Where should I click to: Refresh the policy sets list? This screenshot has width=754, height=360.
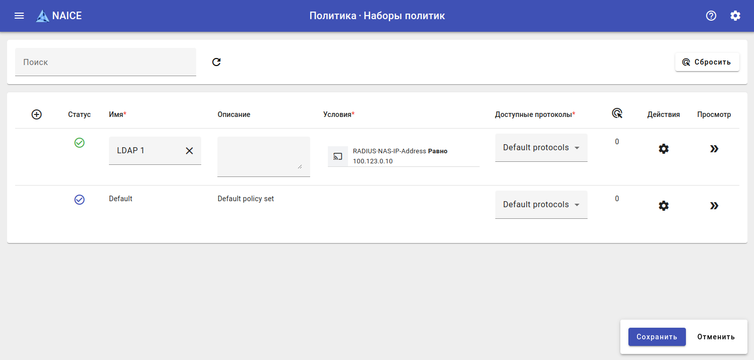pyautogui.click(x=216, y=62)
